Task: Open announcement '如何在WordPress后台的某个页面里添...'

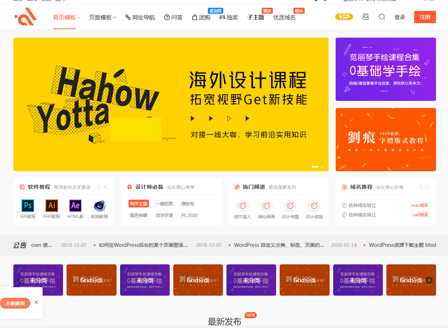Action: point(143,245)
